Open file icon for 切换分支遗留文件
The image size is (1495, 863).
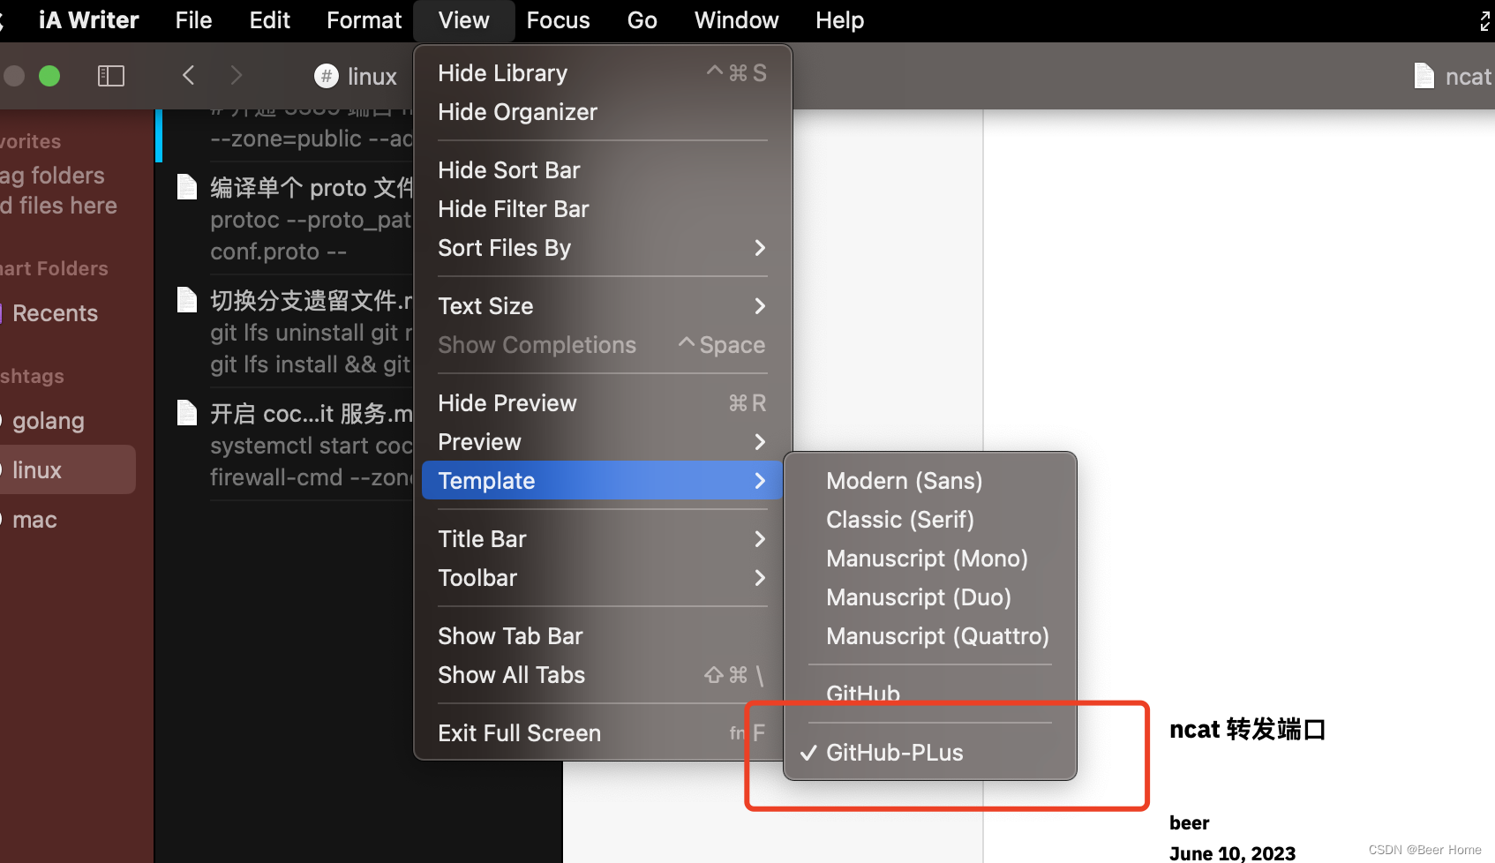click(187, 300)
